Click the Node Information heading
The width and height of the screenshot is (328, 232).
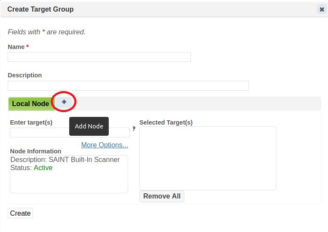point(36,151)
